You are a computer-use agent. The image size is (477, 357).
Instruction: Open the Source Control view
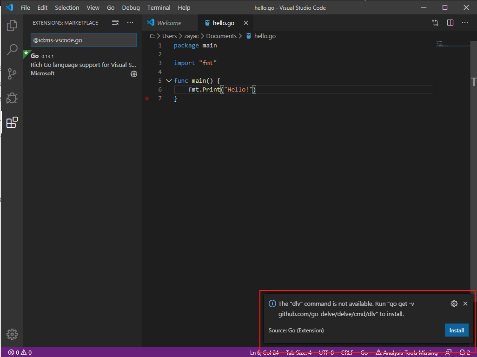point(12,74)
